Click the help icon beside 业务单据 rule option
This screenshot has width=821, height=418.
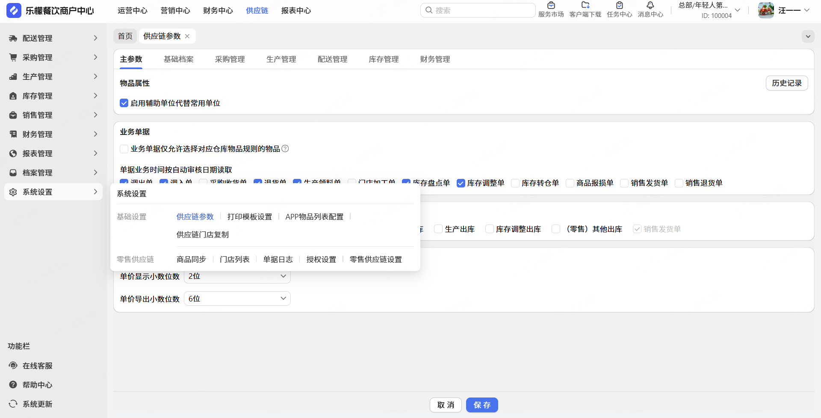pyautogui.click(x=285, y=149)
